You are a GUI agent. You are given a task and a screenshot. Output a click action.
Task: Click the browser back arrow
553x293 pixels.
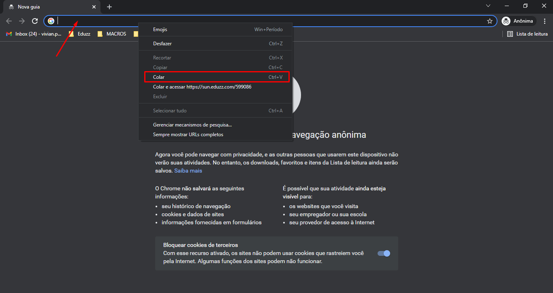click(9, 21)
